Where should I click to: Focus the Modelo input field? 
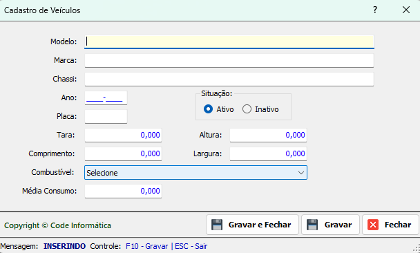229,41
